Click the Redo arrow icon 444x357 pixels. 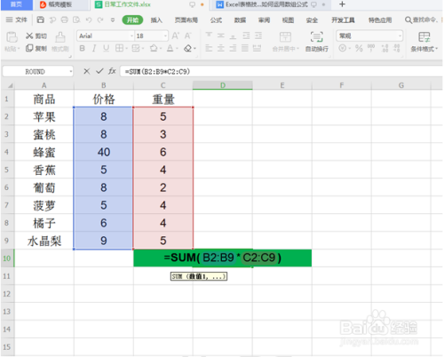[x=100, y=20]
